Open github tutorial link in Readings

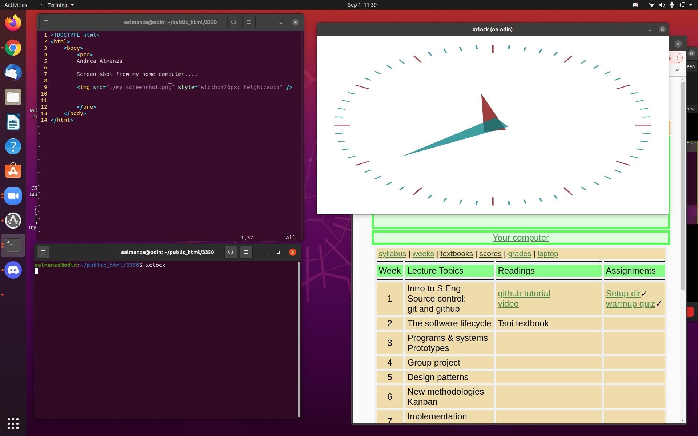coord(524,294)
